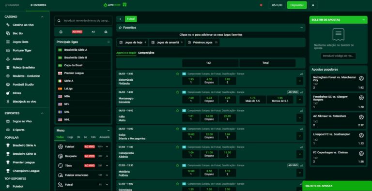The height and width of the screenshot is (191, 372).
Task: Select NBA in Principais ligas
Action: 83,96
